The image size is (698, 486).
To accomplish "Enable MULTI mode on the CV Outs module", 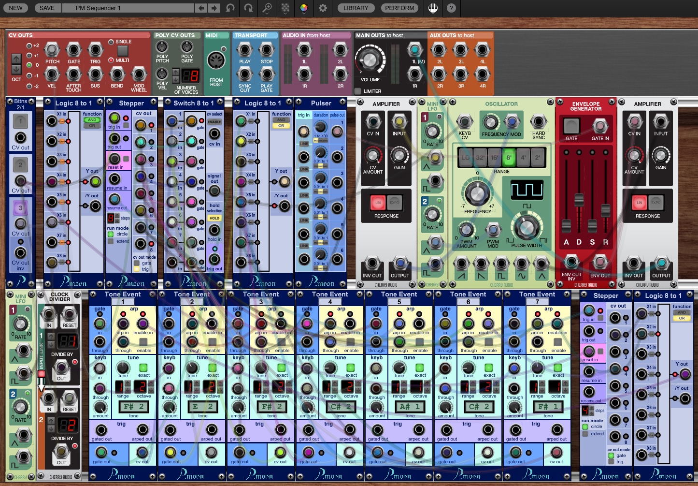I will tap(112, 60).
